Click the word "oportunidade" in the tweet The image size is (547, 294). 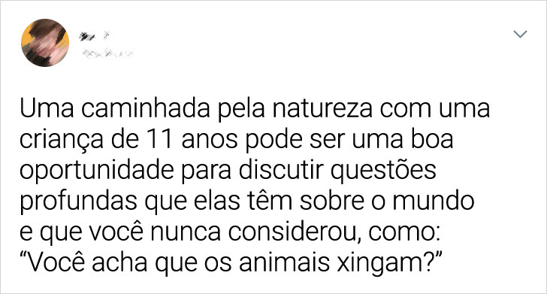tap(97, 171)
